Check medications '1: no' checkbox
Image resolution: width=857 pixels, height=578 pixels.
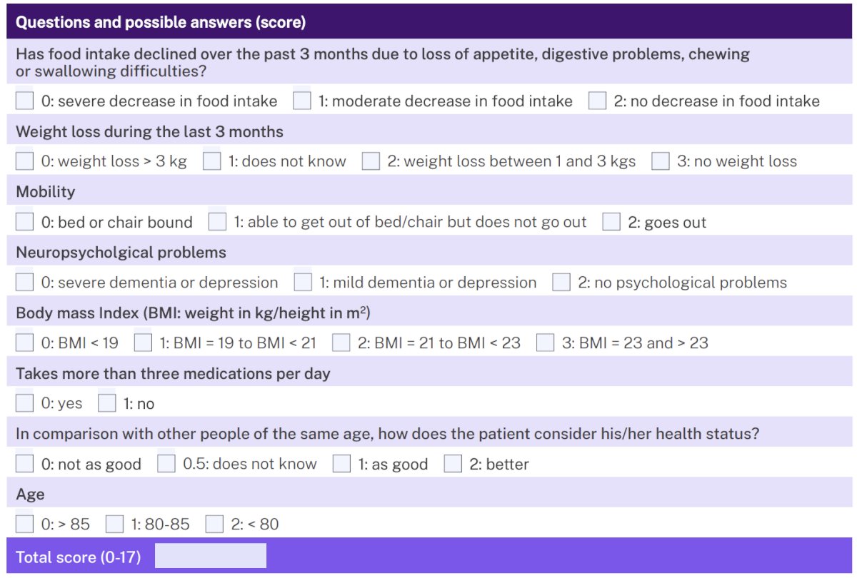coord(107,403)
